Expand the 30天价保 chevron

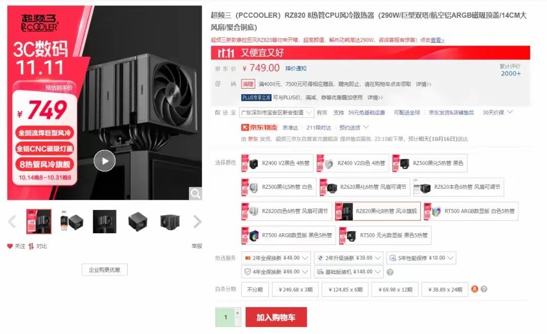click(510, 112)
